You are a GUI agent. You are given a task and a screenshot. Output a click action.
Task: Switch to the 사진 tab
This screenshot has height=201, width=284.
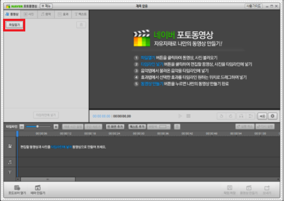(x=29, y=14)
